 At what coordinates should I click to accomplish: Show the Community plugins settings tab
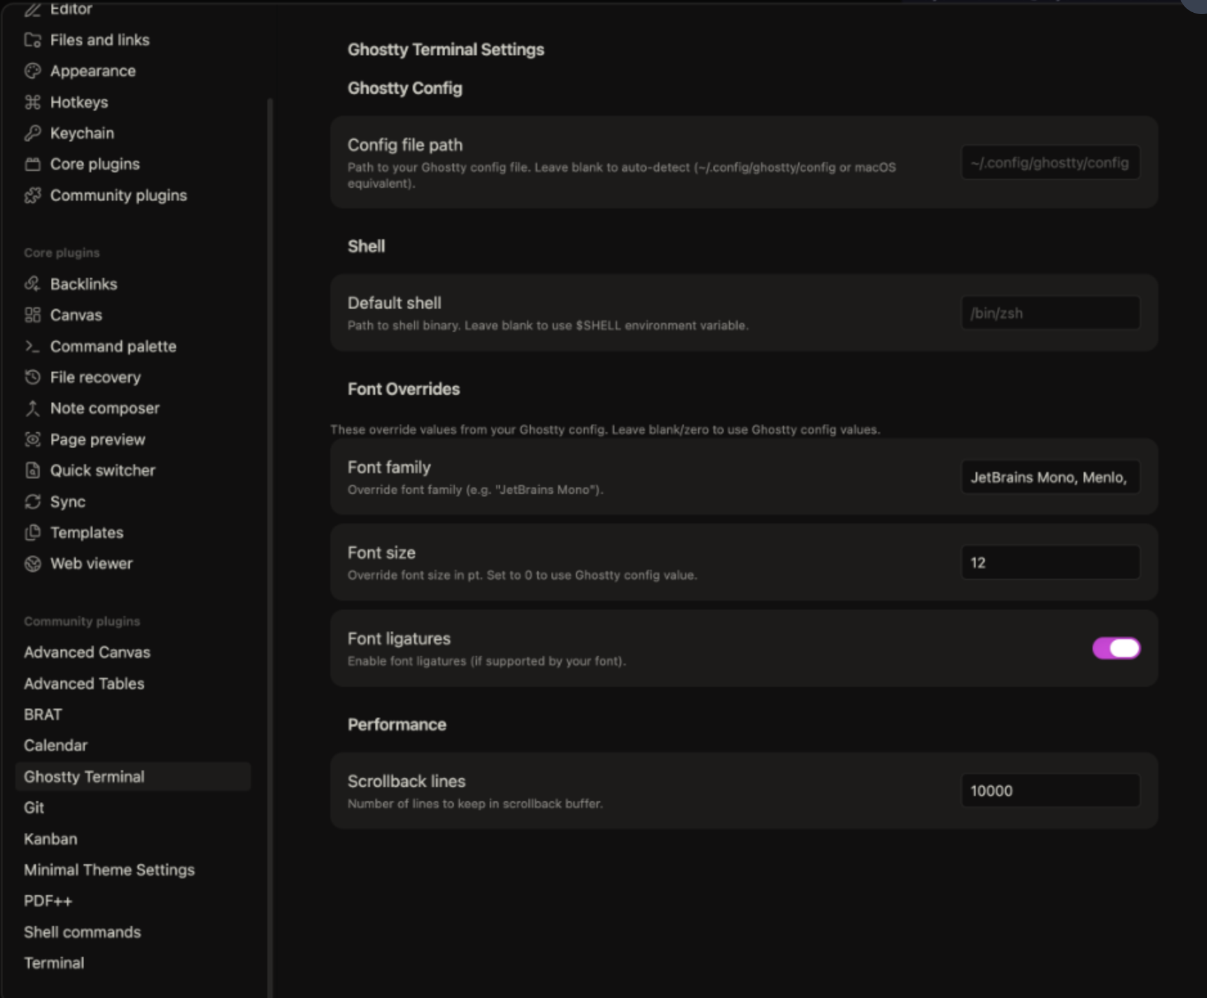pos(133,195)
